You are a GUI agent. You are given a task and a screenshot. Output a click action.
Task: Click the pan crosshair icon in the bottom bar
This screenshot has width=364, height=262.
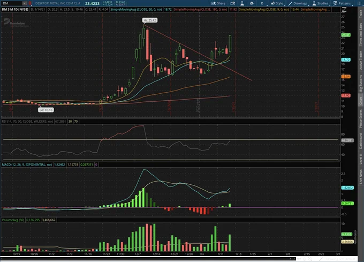click(305, 259)
